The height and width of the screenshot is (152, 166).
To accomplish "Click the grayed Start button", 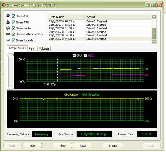I will (12, 146).
